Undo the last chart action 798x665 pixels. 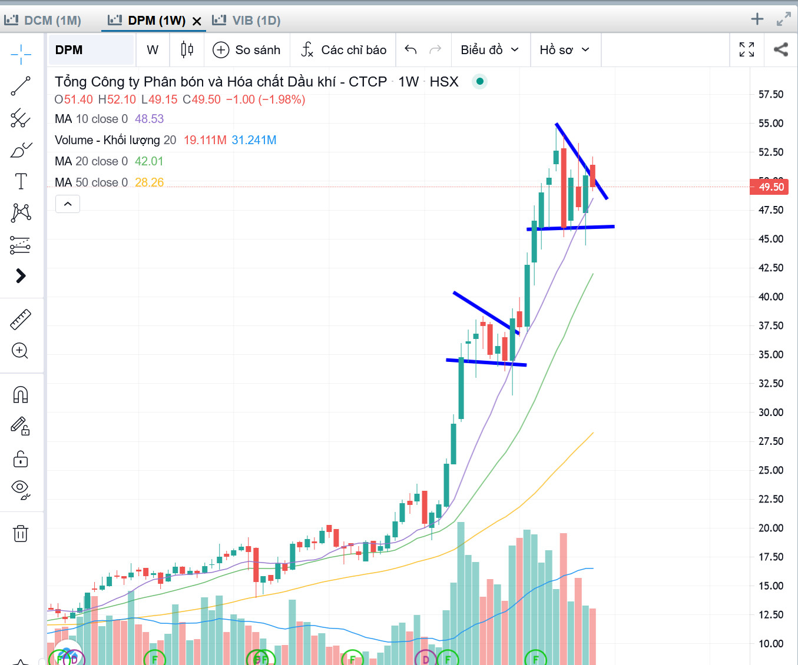tap(411, 50)
